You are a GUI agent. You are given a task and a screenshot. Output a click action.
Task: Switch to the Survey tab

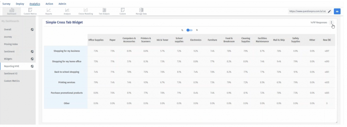tap(6, 4)
